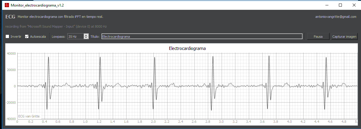Click the recording device status text
Image resolution: width=361 pixels, height=129 pixels.
(x=56, y=26)
